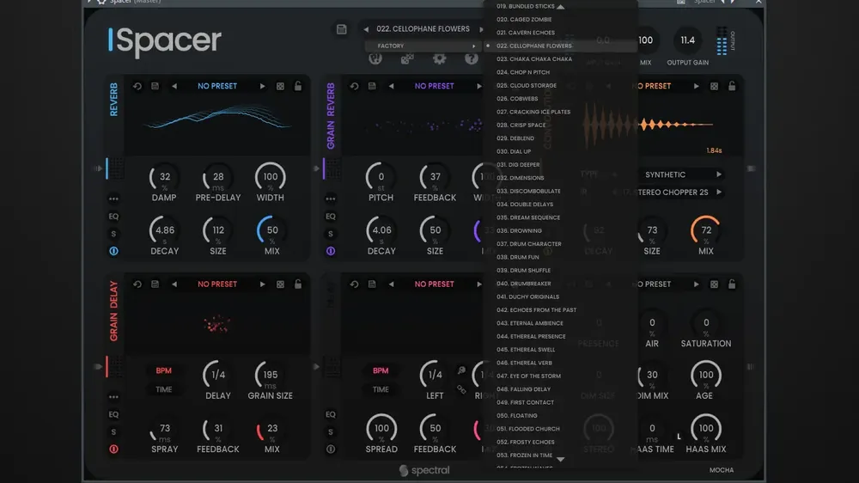
Task: Open Grain Reverb more-options dots
Action: (331, 199)
